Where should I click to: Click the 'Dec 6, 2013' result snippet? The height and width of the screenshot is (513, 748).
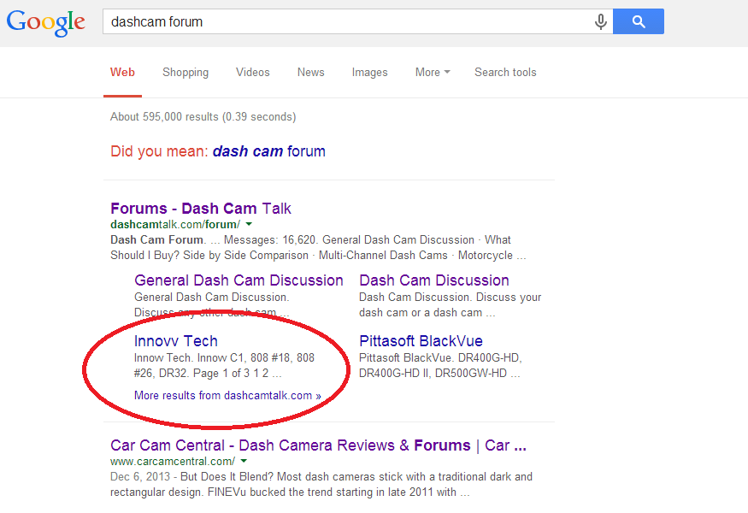321,485
